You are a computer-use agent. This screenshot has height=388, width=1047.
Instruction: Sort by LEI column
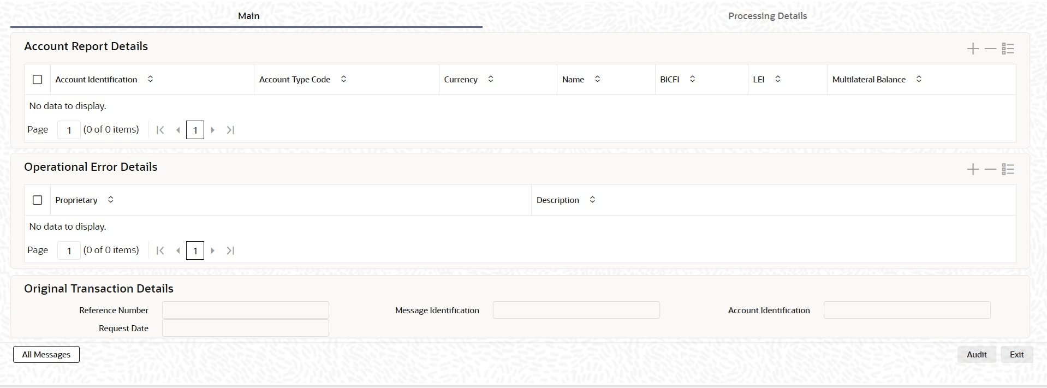[778, 79]
